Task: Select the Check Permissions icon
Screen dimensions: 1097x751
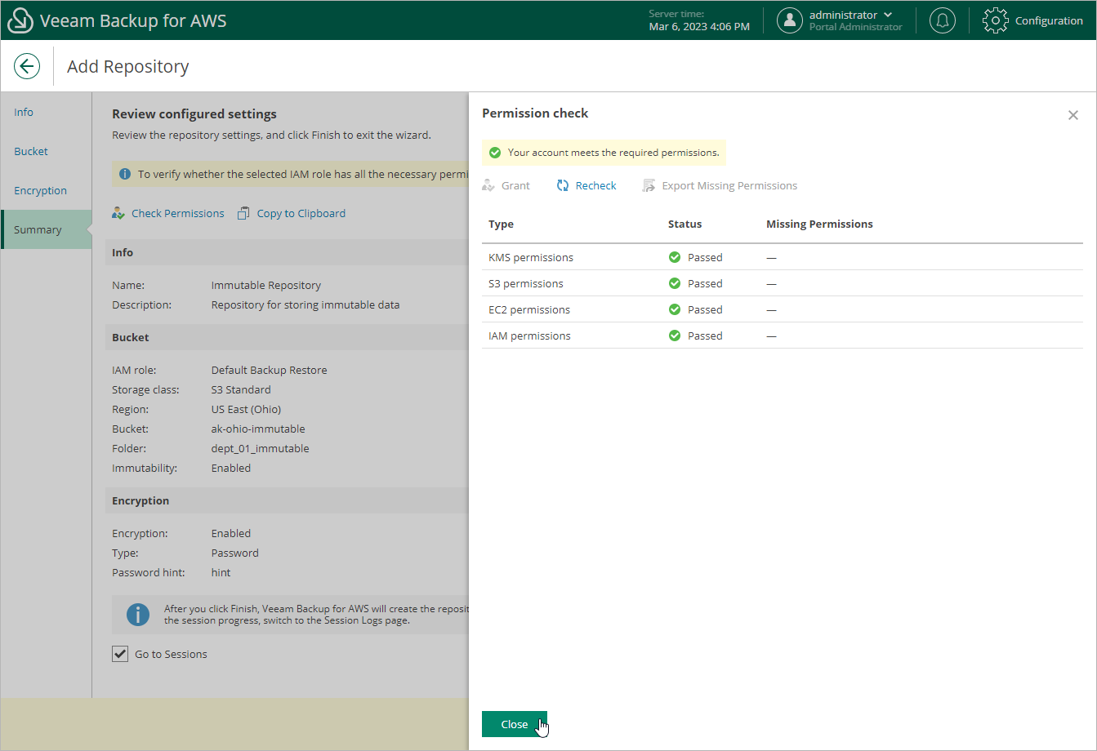Action: pyautogui.click(x=119, y=213)
